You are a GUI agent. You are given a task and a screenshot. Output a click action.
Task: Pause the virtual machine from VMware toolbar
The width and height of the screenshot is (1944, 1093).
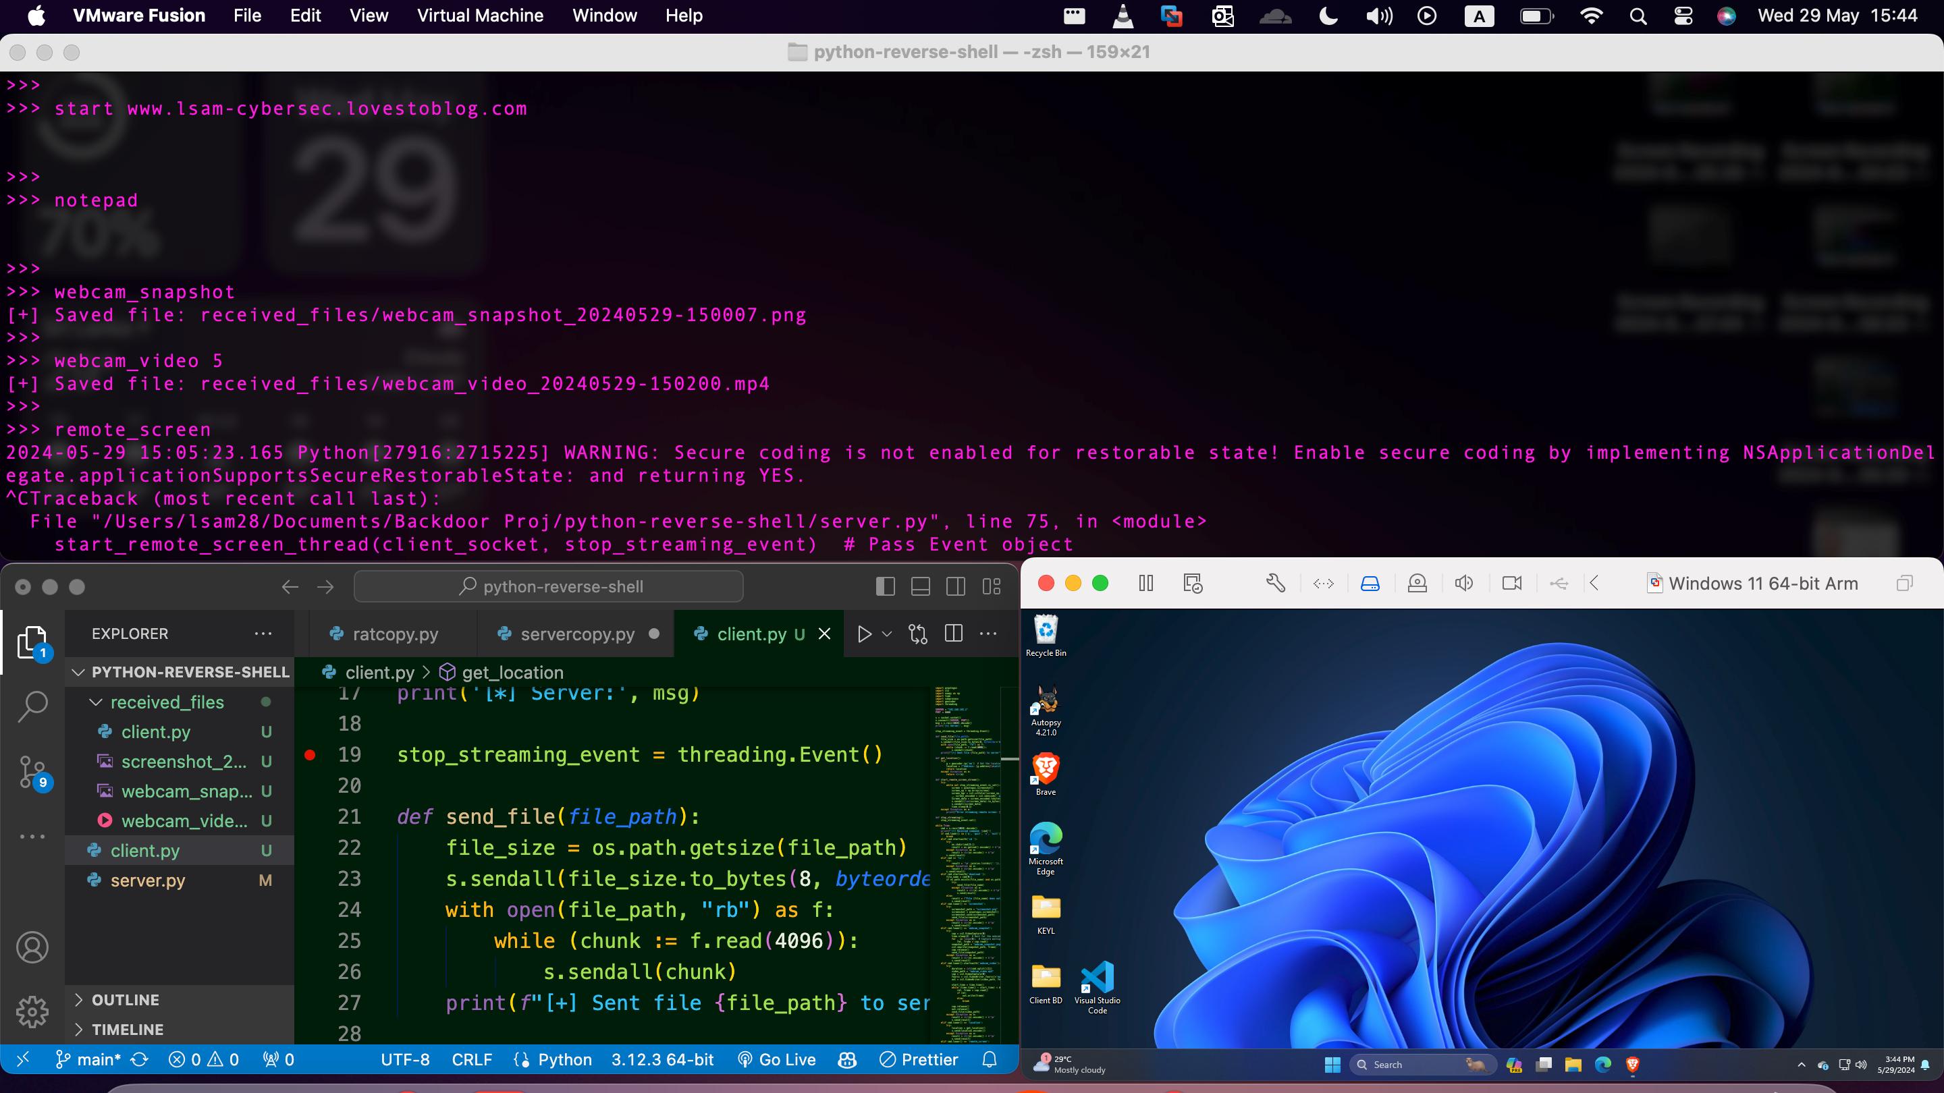click(1145, 583)
